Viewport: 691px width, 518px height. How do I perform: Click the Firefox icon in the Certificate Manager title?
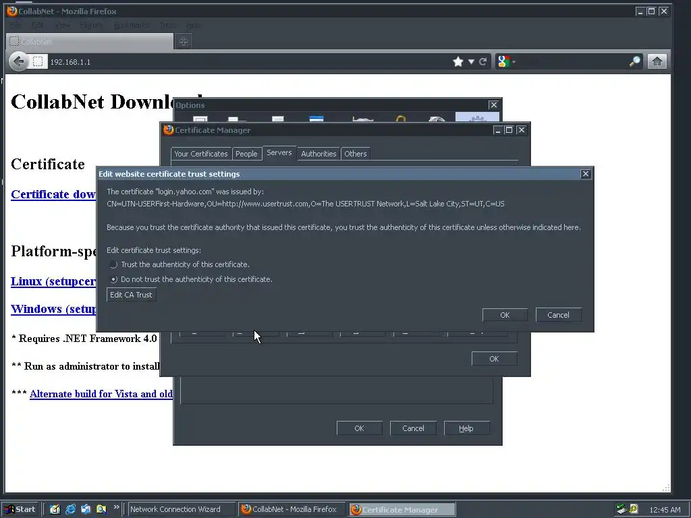(168, 130)
